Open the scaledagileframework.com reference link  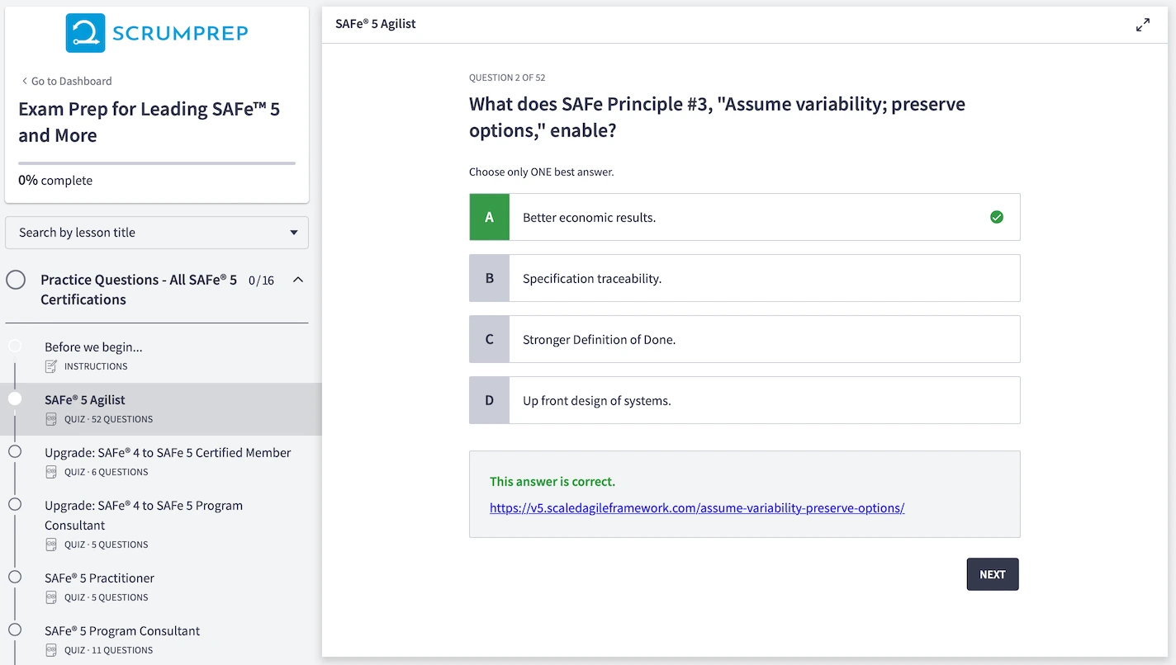click(696, 508)
